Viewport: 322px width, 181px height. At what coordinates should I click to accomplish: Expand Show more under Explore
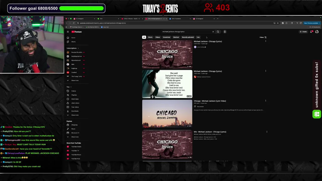(75, 137)
